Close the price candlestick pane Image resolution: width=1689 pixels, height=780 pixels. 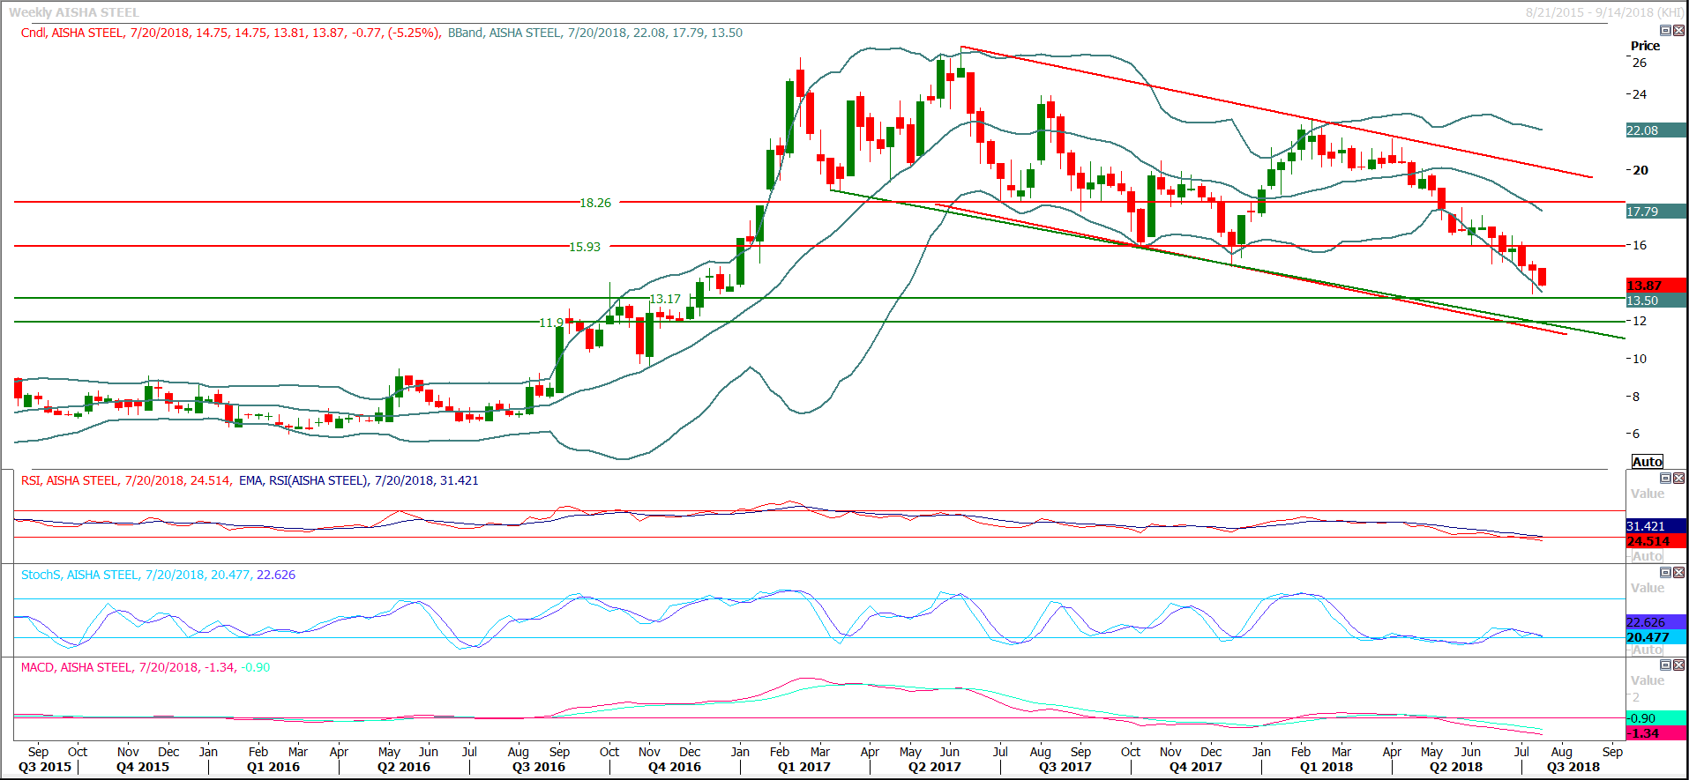coord(1678,31)
